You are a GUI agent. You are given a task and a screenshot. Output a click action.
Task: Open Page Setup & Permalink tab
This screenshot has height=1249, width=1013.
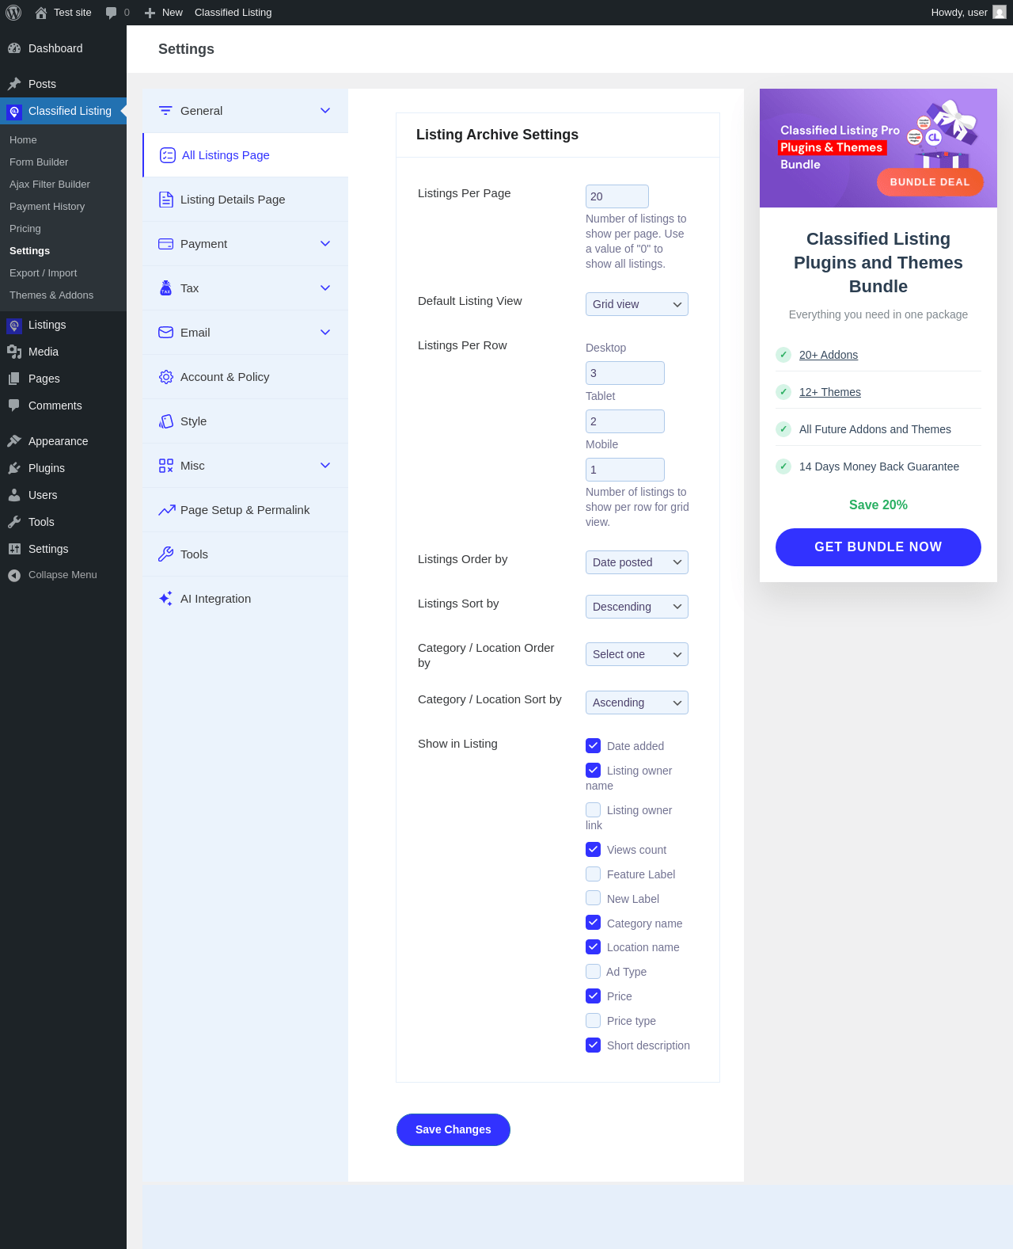(245, 510)
